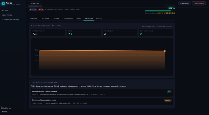Viewport: 209px width, 115px height.
Task: Click the downward trend triangle icon
Action: coord(69,34)
